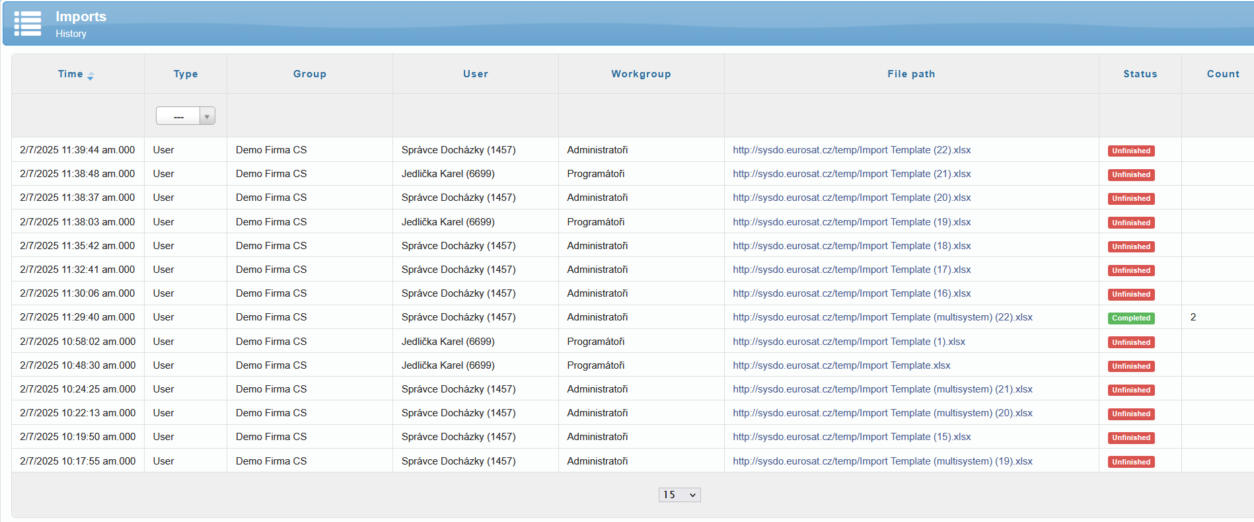
Task: Sort table by Time column header
Action: click(71, 74)
